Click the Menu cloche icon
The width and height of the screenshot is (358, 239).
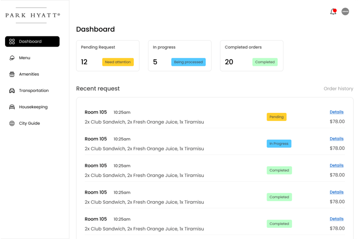[12, 58]
